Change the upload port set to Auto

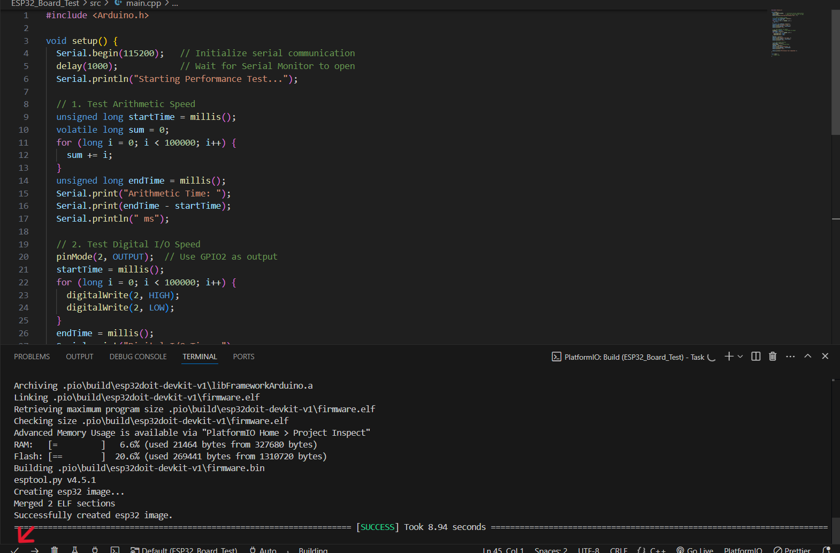tap(263, 550)
